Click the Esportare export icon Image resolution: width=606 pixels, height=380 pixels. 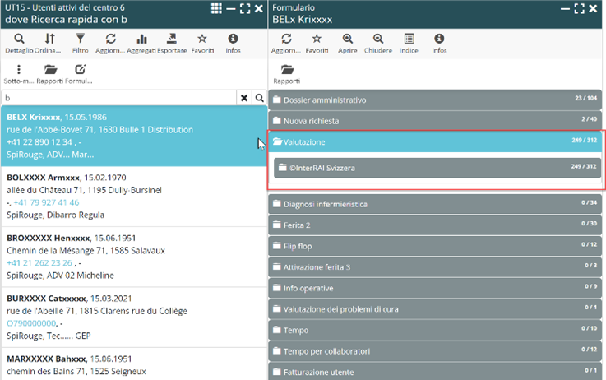(x=171, y=39)
